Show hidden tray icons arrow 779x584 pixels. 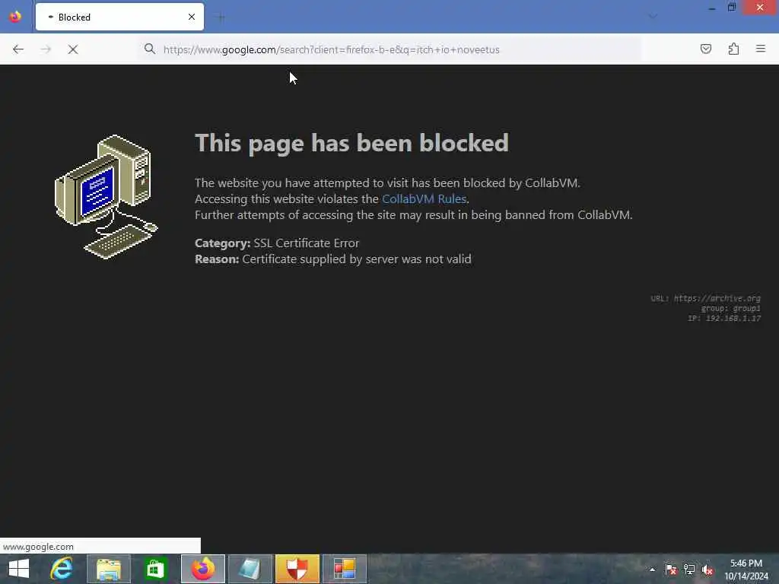(652, 570)
